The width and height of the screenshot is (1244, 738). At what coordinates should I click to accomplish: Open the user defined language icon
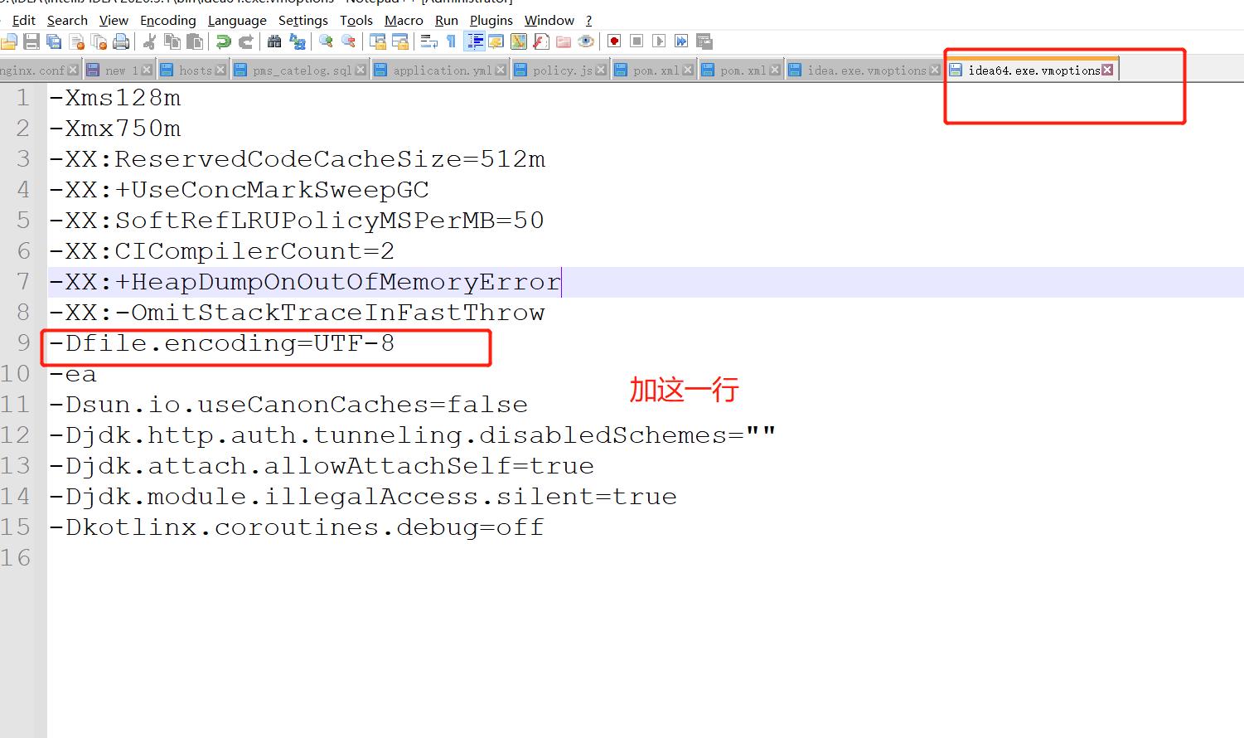point(496,41)
